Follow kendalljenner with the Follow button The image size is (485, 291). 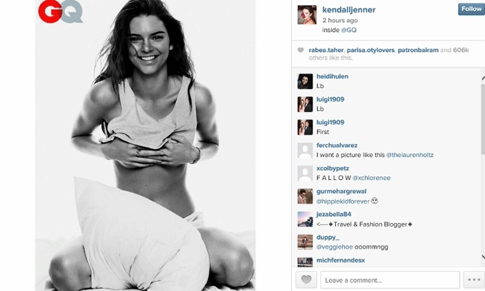point(471,9)
